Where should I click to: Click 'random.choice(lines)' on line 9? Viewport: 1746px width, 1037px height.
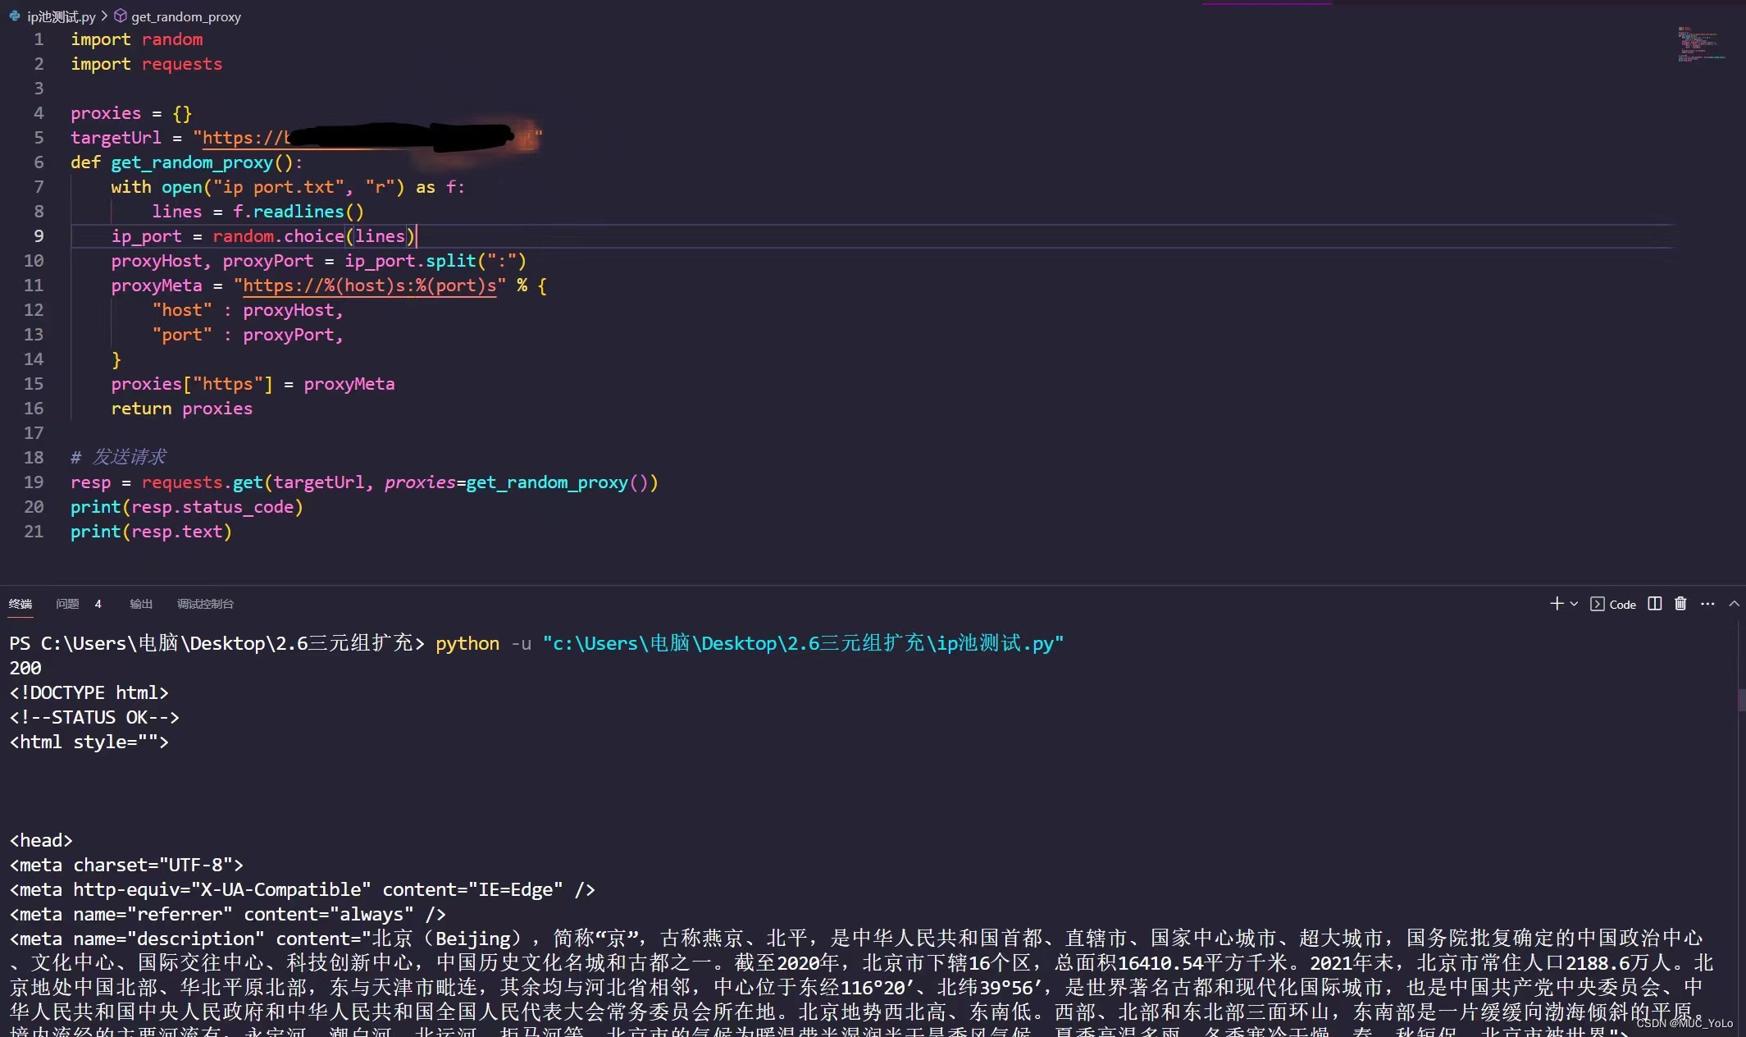tap(314, 236)
